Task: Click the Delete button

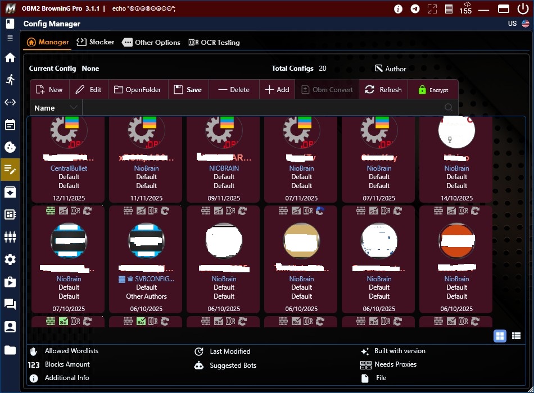Action: tap(234, 89)
